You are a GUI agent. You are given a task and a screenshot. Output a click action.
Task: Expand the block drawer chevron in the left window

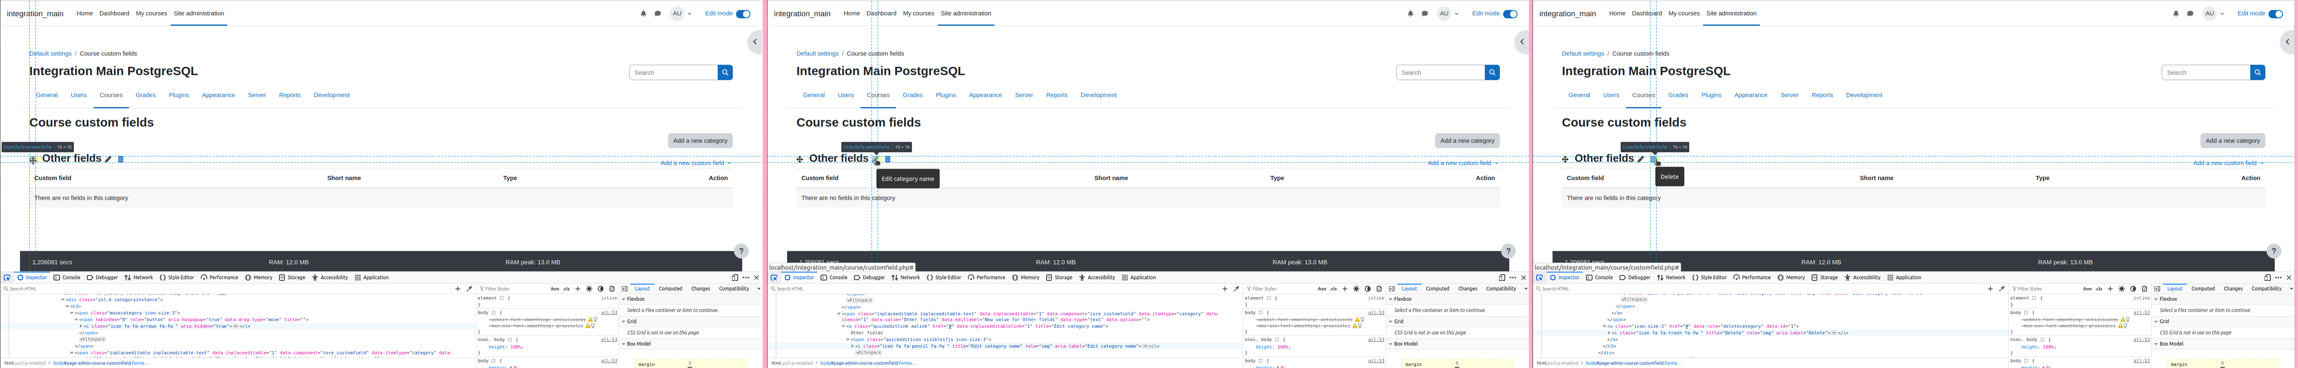[755, 42]
